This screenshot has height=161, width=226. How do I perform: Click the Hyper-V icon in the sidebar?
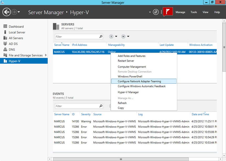tap(5, 61)
